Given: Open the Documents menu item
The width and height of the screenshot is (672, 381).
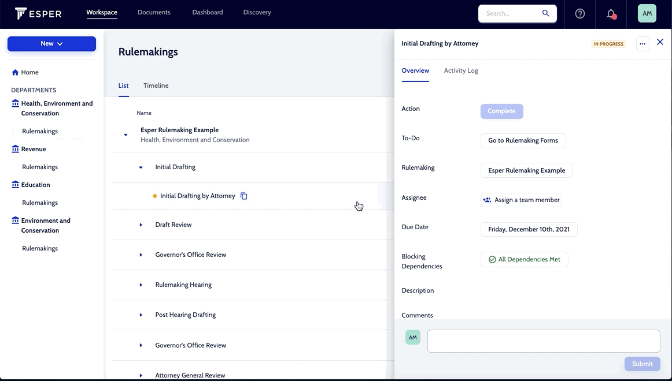Looking at the screenshot, I should click(154, 12).
